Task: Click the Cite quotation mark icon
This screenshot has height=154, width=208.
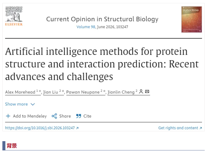Action: (79, 116)
